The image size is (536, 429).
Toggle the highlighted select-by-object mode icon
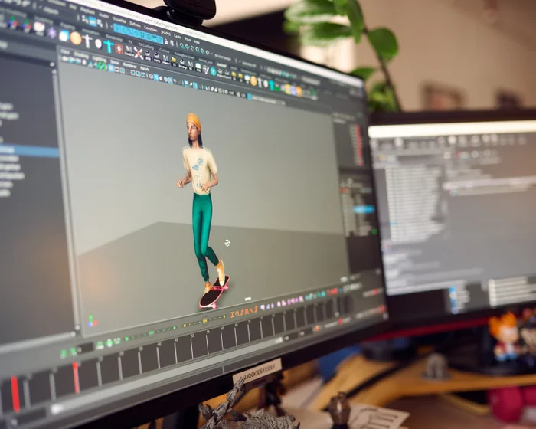click(x=93, y=22)
